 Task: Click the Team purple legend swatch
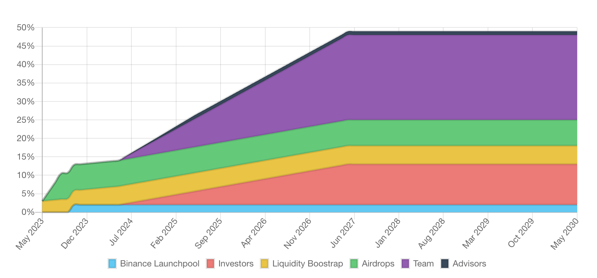coord(406,264)
